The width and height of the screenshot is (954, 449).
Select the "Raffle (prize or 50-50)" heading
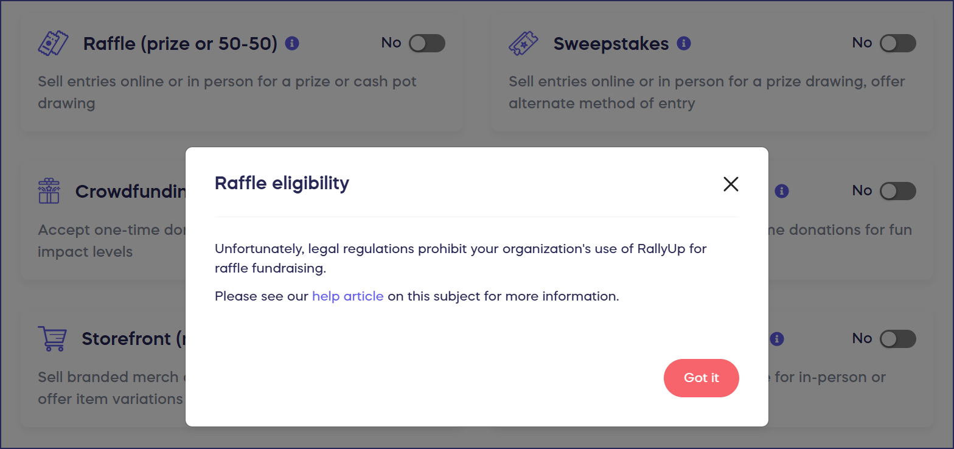[x=180, y=44]
